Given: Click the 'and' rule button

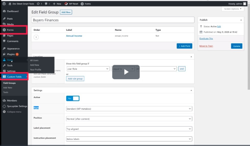Looking at the screenshot, I should (182, 69).
